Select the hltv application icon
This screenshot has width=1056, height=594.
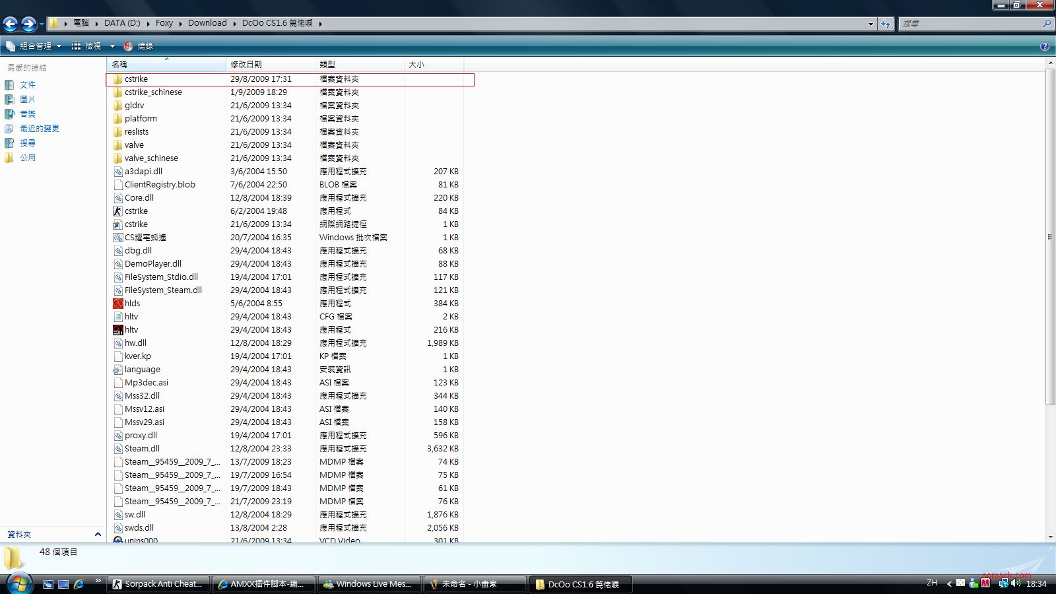117,330
